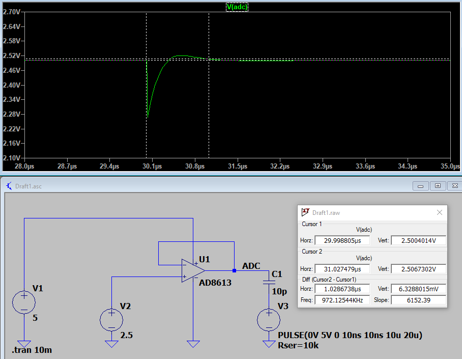Click the ground symbol below V1
Viewport: 462px width, 359px height.
tap(24, 344)
